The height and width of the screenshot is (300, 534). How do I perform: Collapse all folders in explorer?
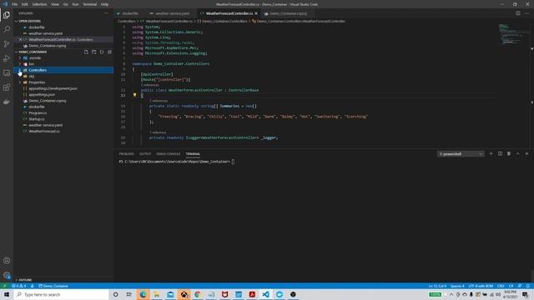(109, 52)
